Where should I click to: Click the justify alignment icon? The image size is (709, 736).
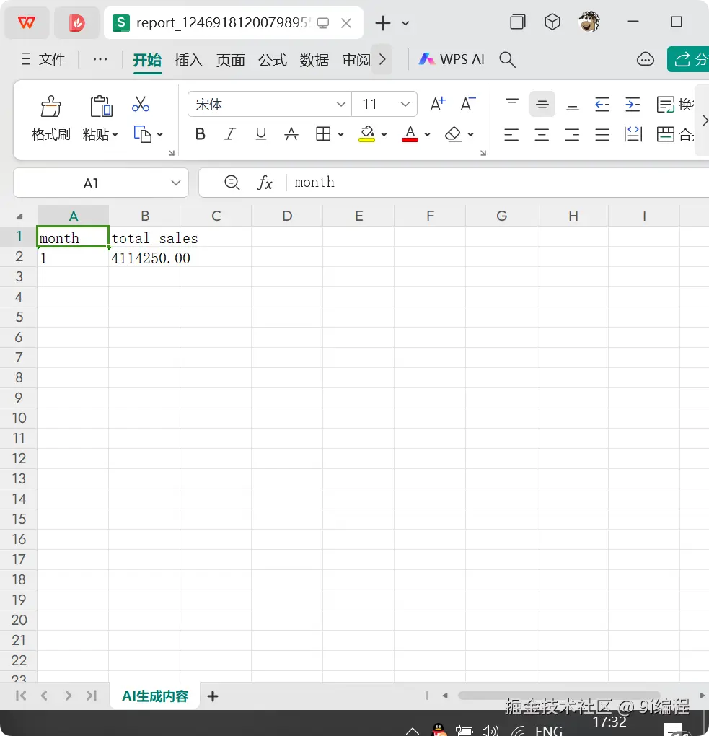(602, 135)
